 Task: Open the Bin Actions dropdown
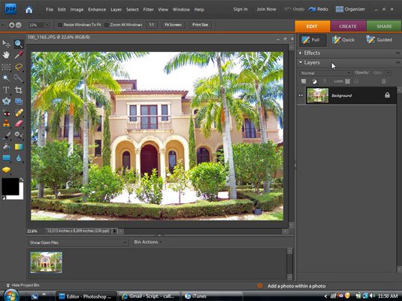tap(147, 242)
